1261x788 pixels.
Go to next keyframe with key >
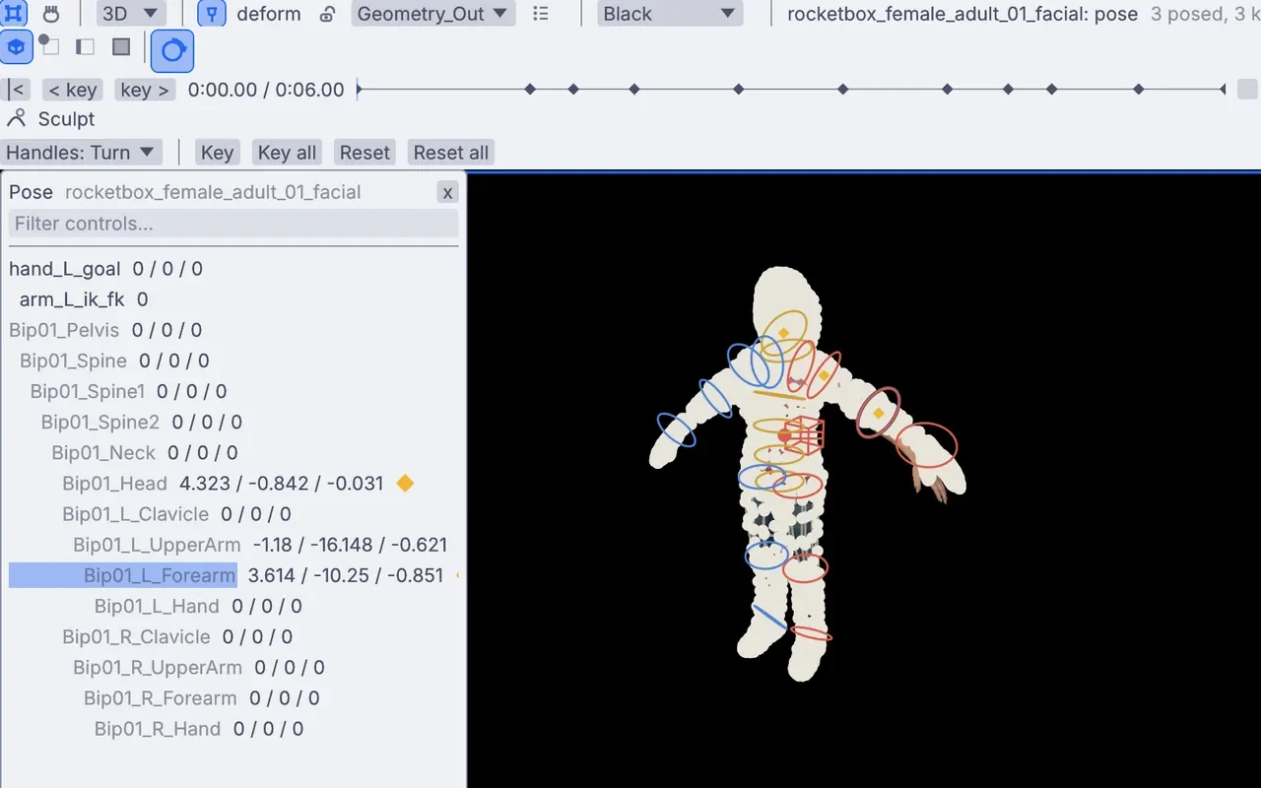click(x=145, y=90)
